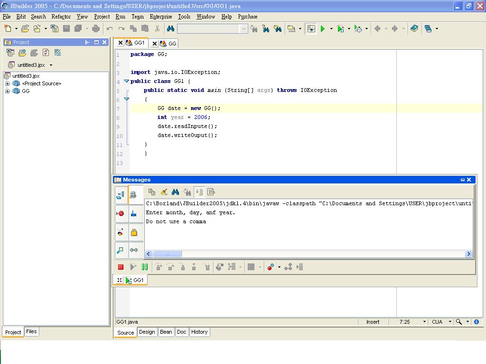
Task: Click the Messages scrollbar left arrow
Action: [149, 254]
